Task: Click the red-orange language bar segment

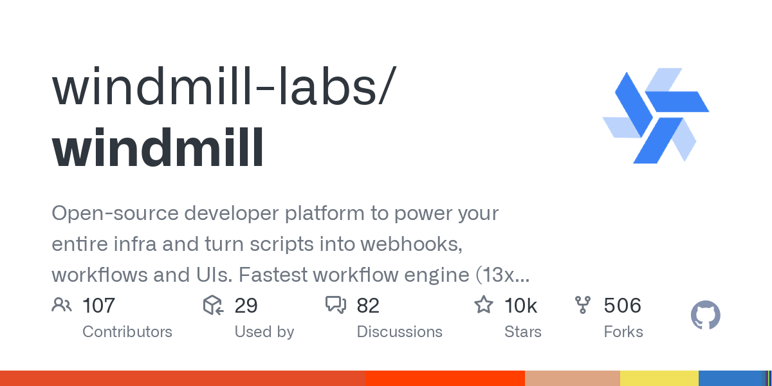Action: tap(183, 378)
